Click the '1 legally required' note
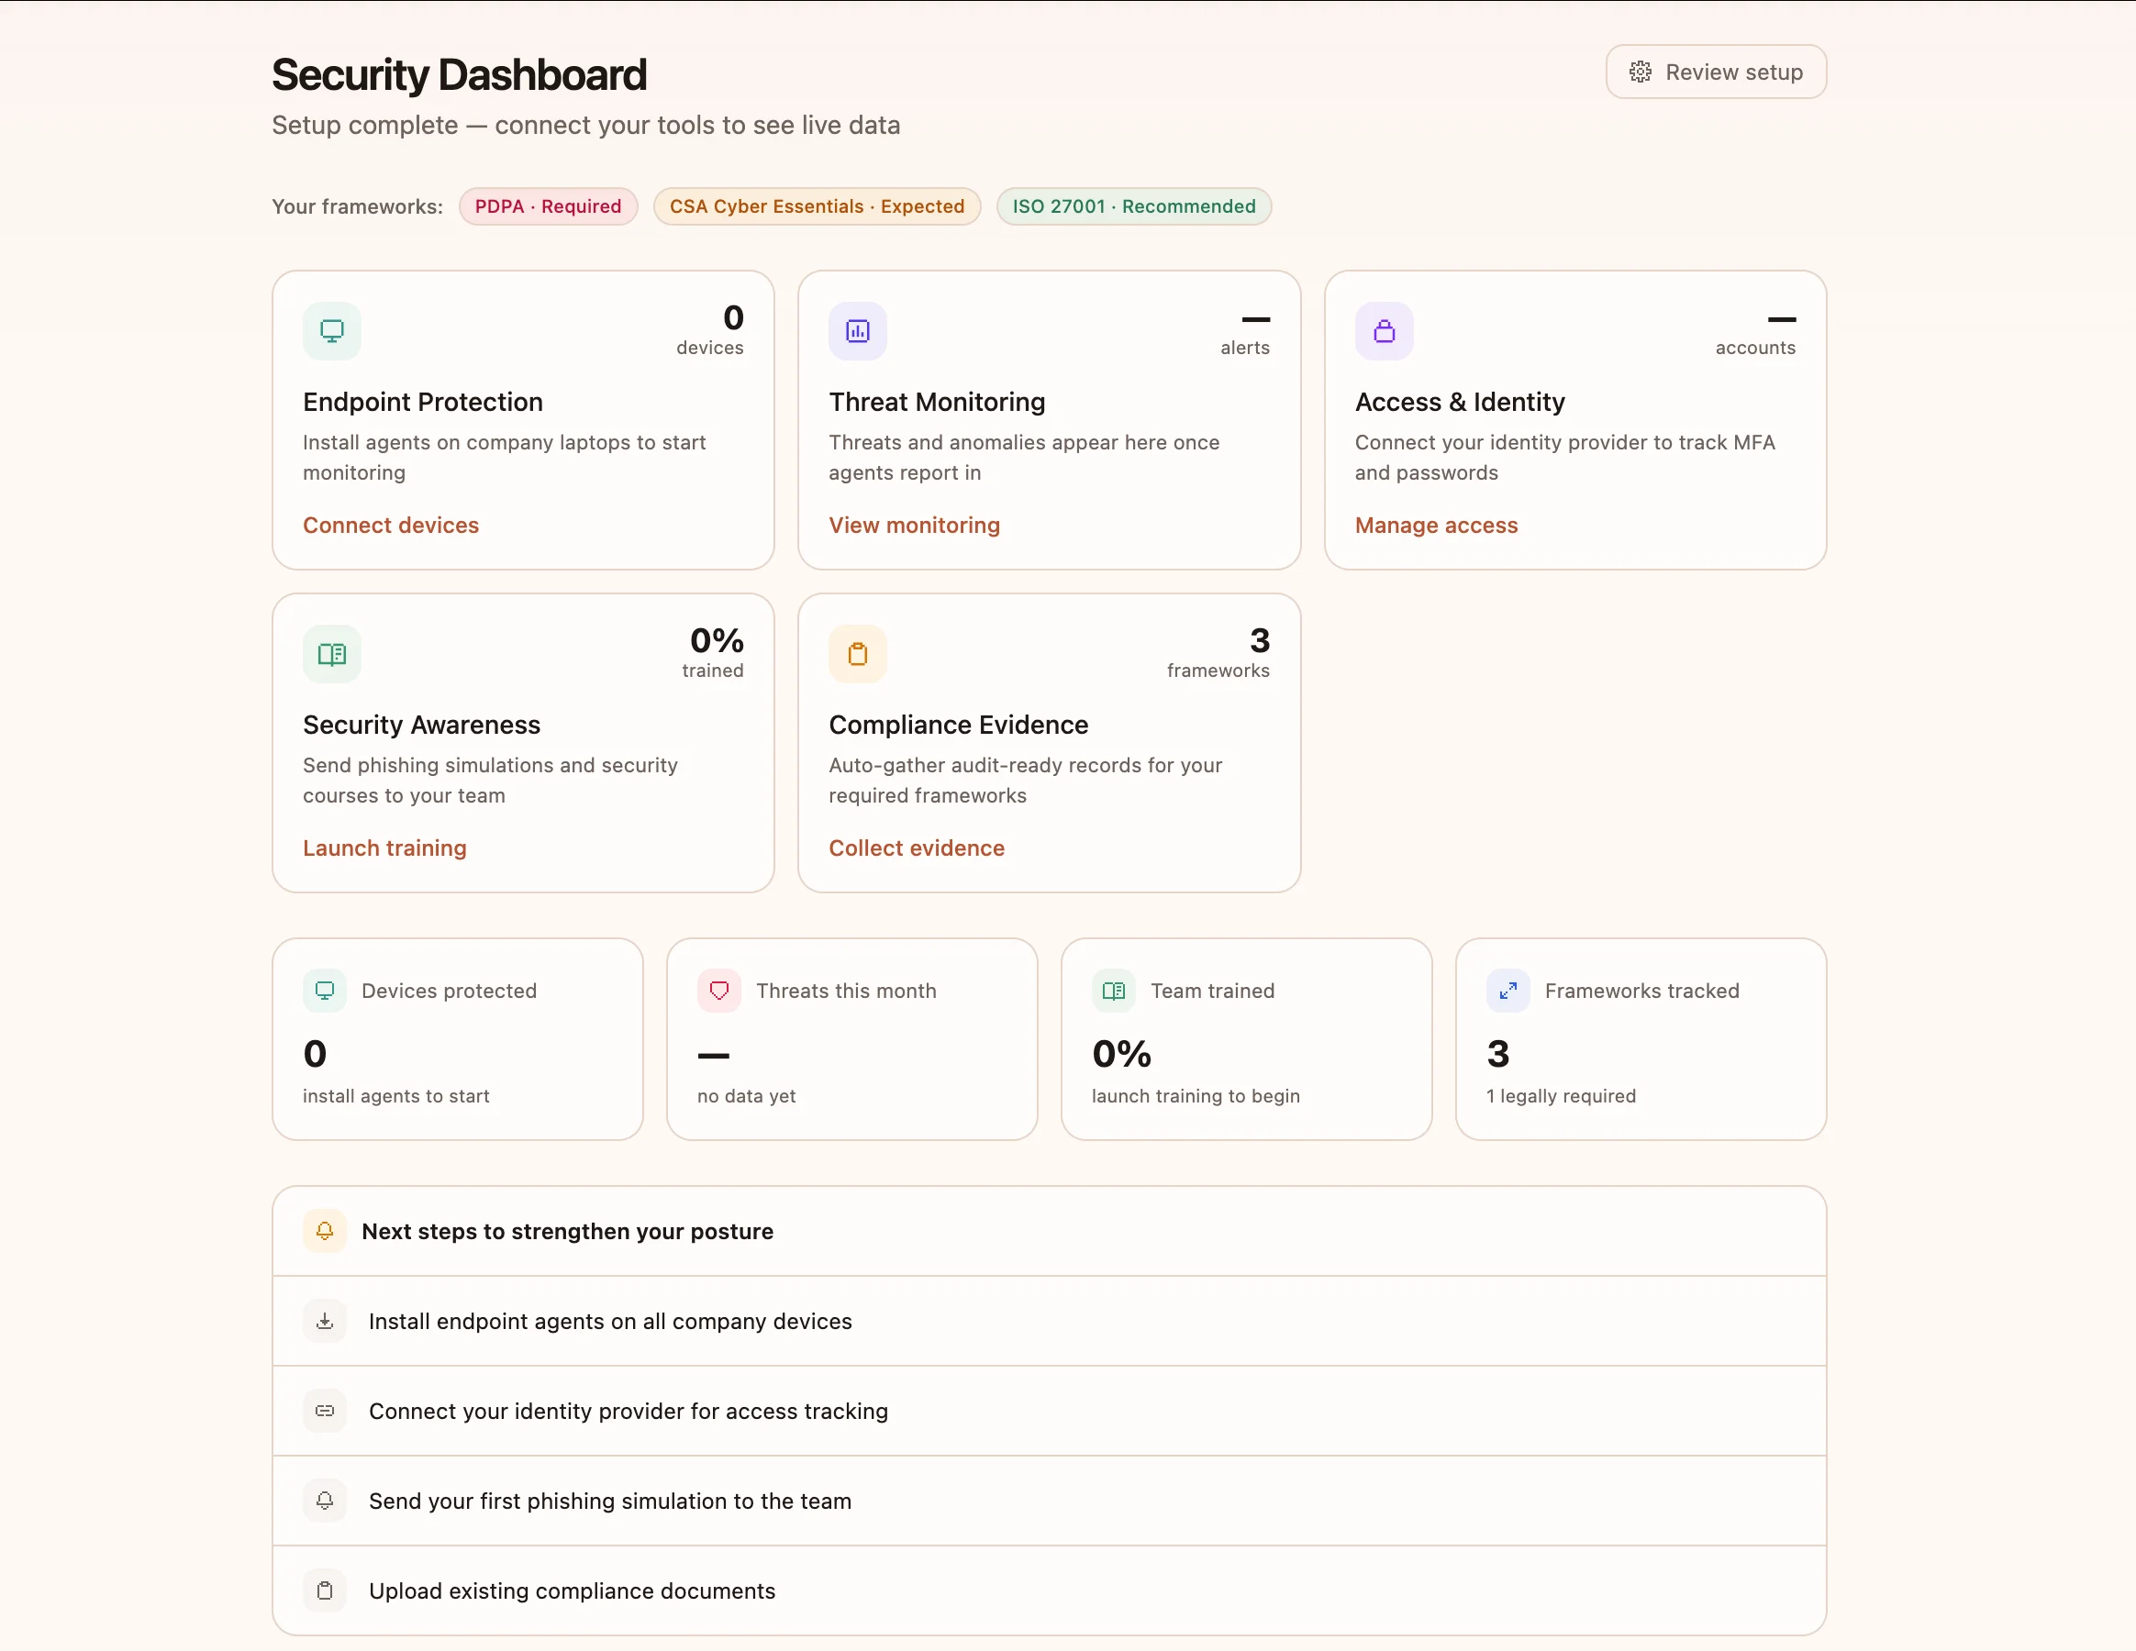This screenshot has height=1651, width=2136. click(1561, 1096)
